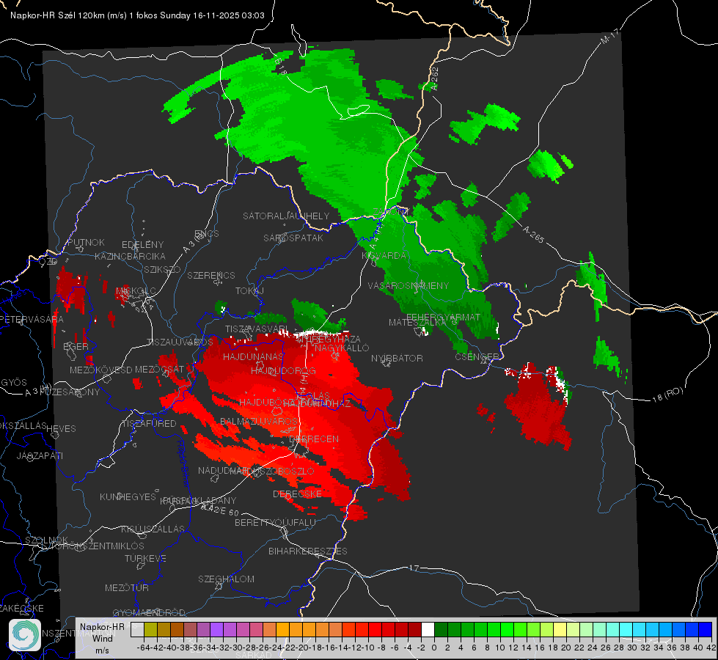Click the JASZAPATI city label
The width and height of the screenshot is (718, 660).
40,455
